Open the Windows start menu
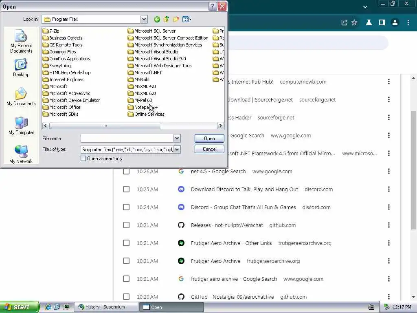 (20, 307)
